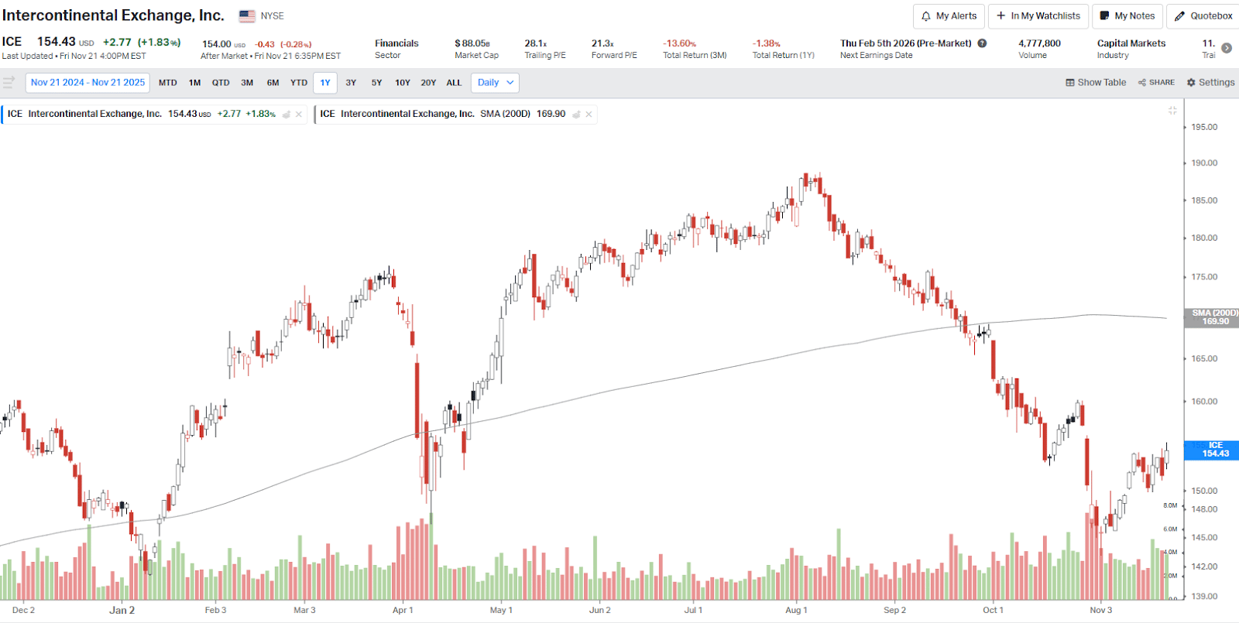Click the Nov 3 label on the time axis
Viewport: 1239px width, 623px height.
pyautogui.click(x=1100, y=610)
